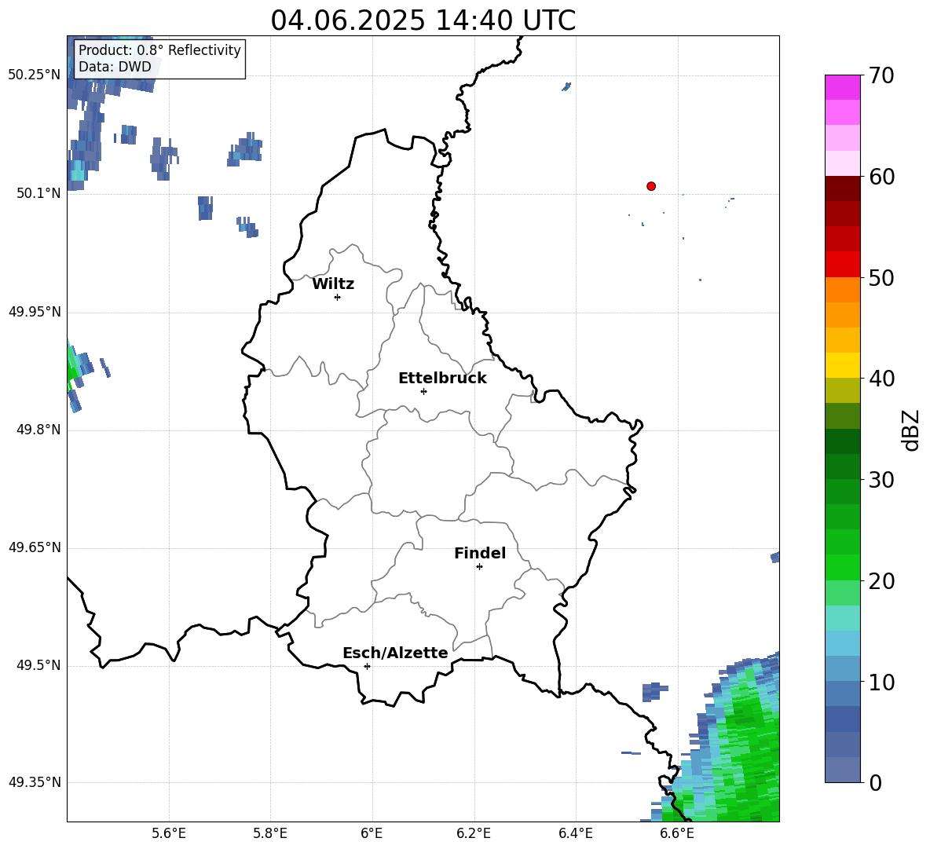
Task: Pick the yellow swatch above 40
Action: [x=842, y=365]
